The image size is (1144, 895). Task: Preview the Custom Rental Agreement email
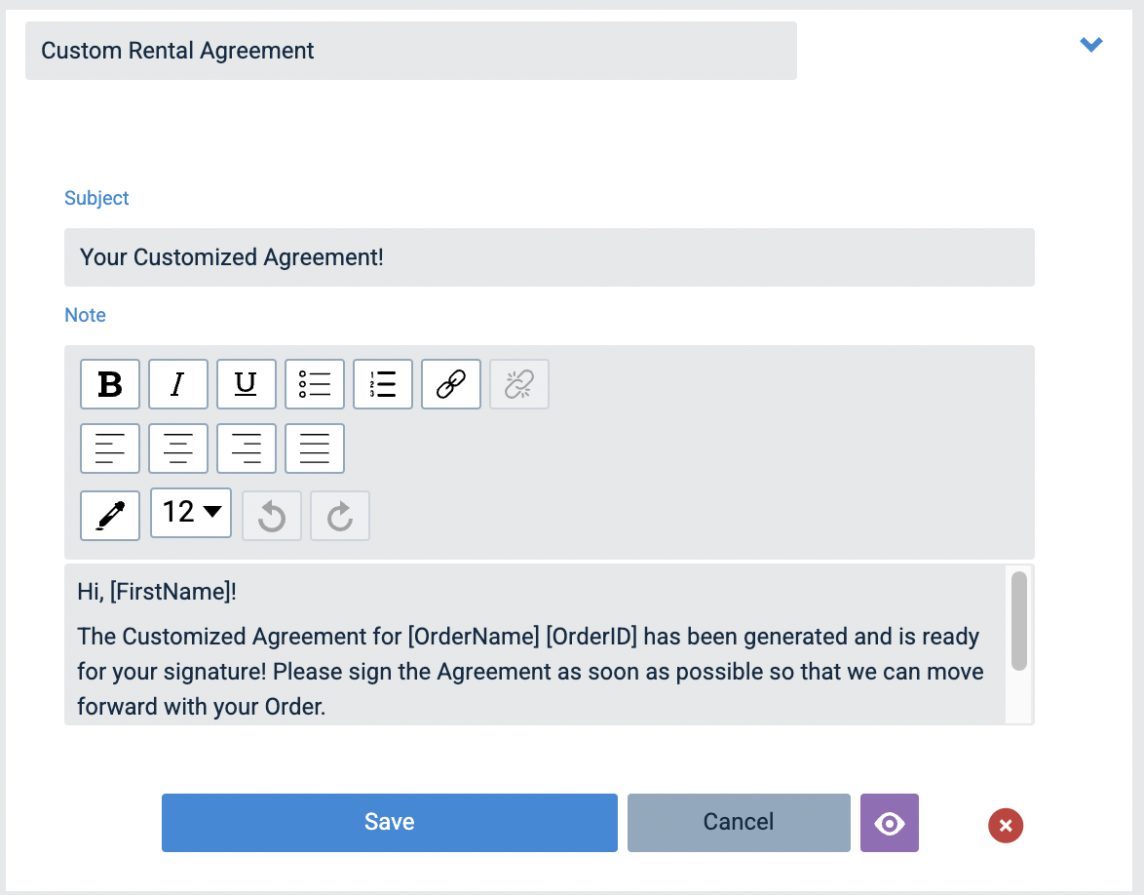[889, 823]
